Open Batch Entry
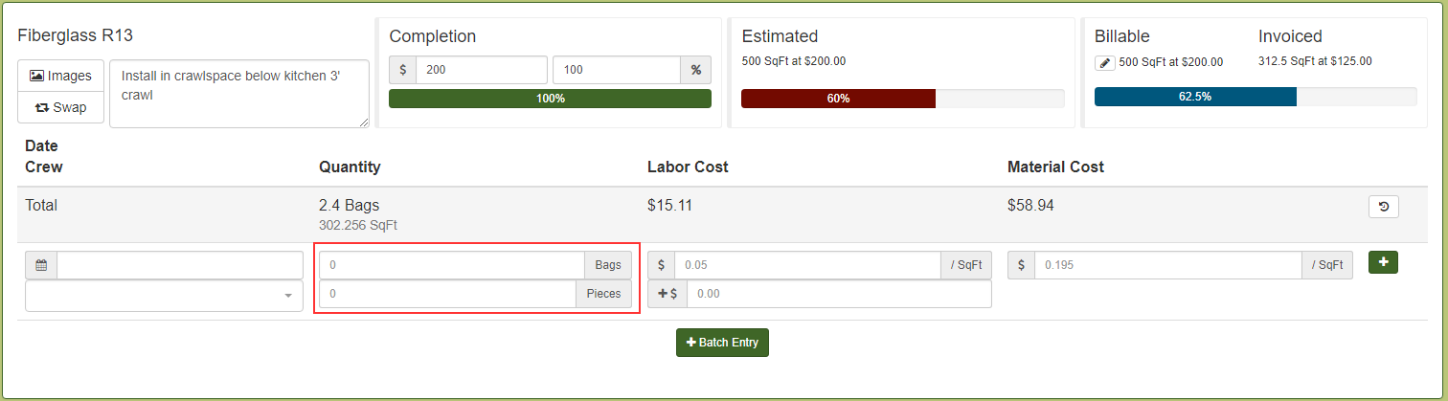 pyautogui.click(x=722, y=343)
